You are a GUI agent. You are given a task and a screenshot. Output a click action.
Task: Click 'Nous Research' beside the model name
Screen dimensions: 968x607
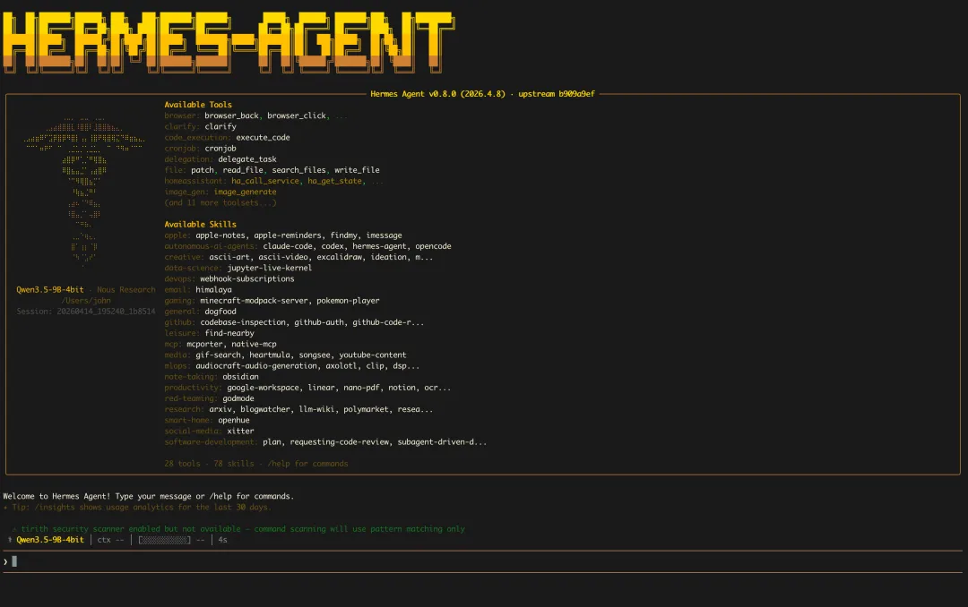(126, 290)
